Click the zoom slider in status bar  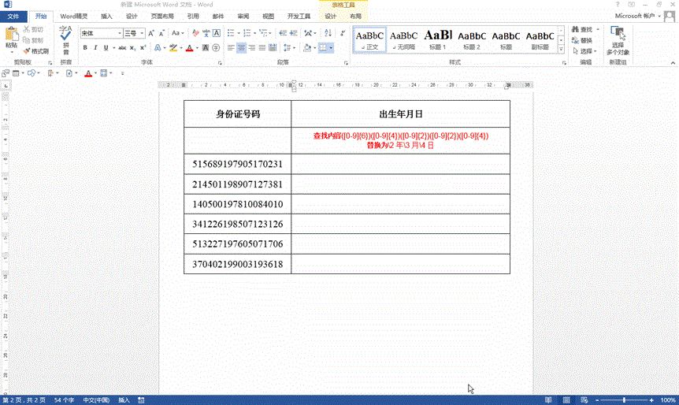coord(623,400)
